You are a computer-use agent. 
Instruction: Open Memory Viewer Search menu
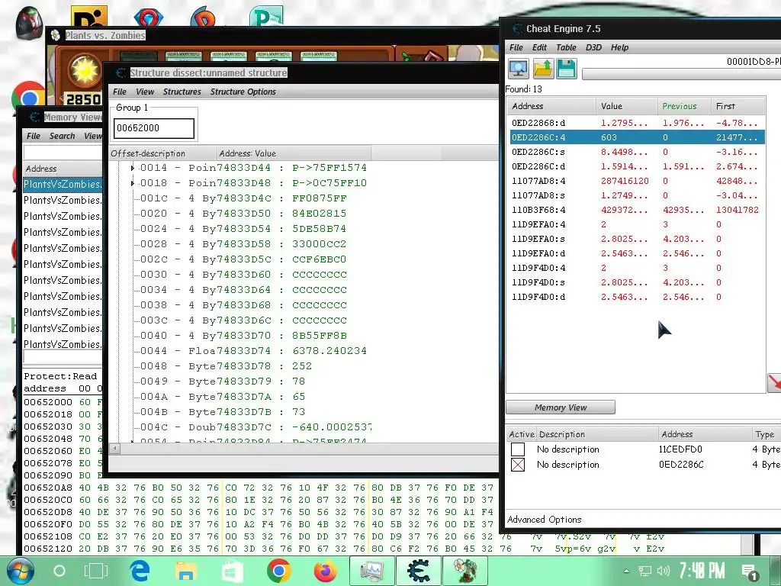(x=63, y=136)
